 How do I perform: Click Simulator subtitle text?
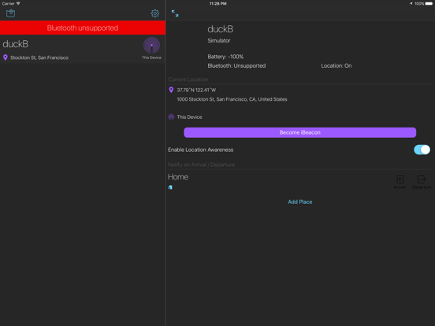click(x=219, y=40)
